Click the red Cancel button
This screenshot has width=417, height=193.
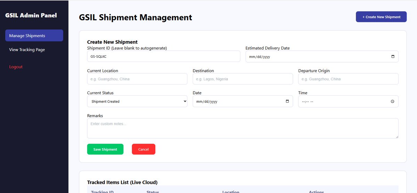coord(144,149)
